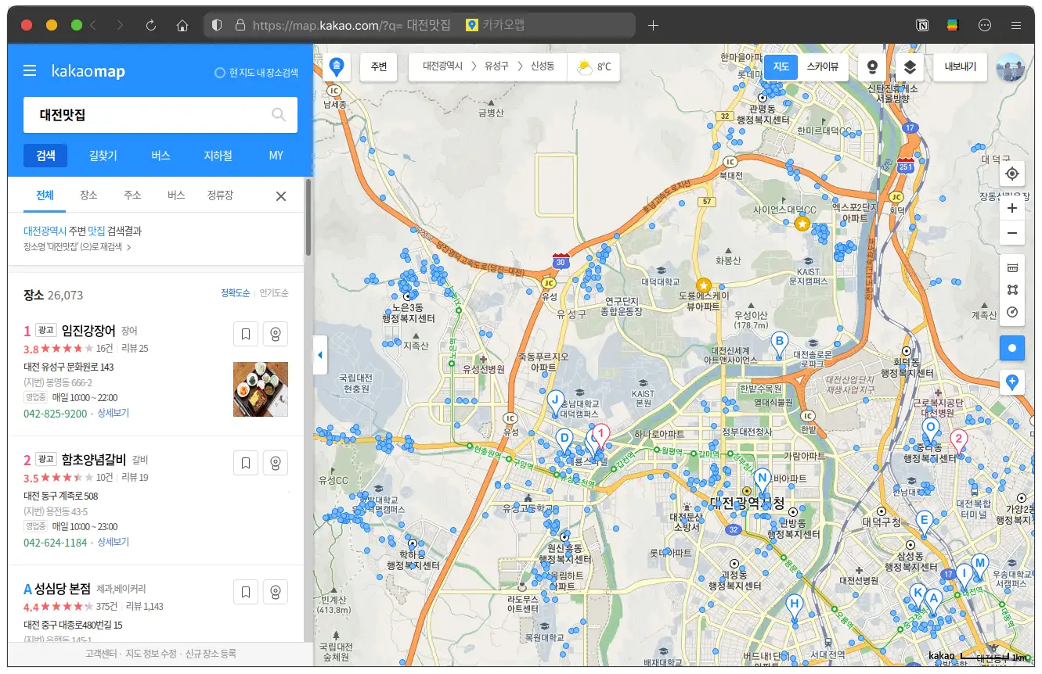Screen dimensions: 1042x674
Task: Select the MY tab
Action: click(276, 156)
